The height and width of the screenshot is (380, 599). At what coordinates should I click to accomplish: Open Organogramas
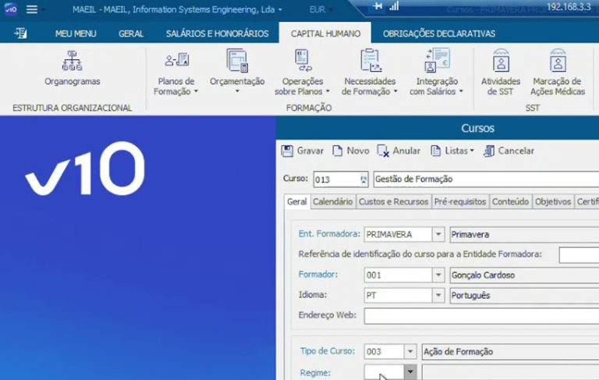click(x=73, y=68)
